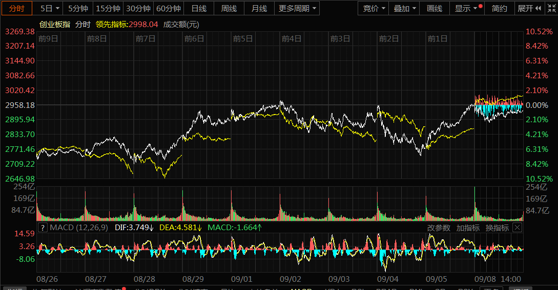The height and width of the screenshot is (290, 558).
Task: Expand the 更多周期 dropdown
Action: pyautogui.click(x=297, y=8)
